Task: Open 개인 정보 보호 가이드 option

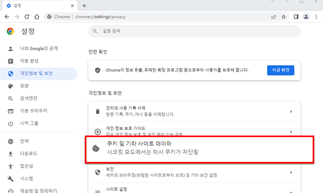Action: (x=194, y=129)
